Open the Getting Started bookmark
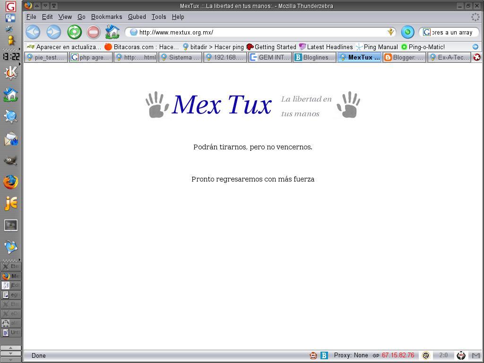 271,47
